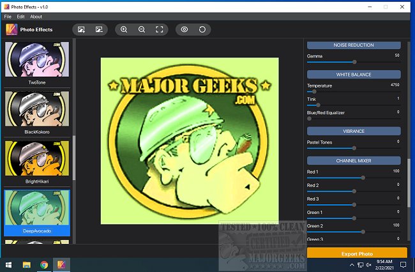Screen dimensions: 415x272
Task: Select the BlackKokoro effect thumbnail
Action: click(x=37, y=109)
